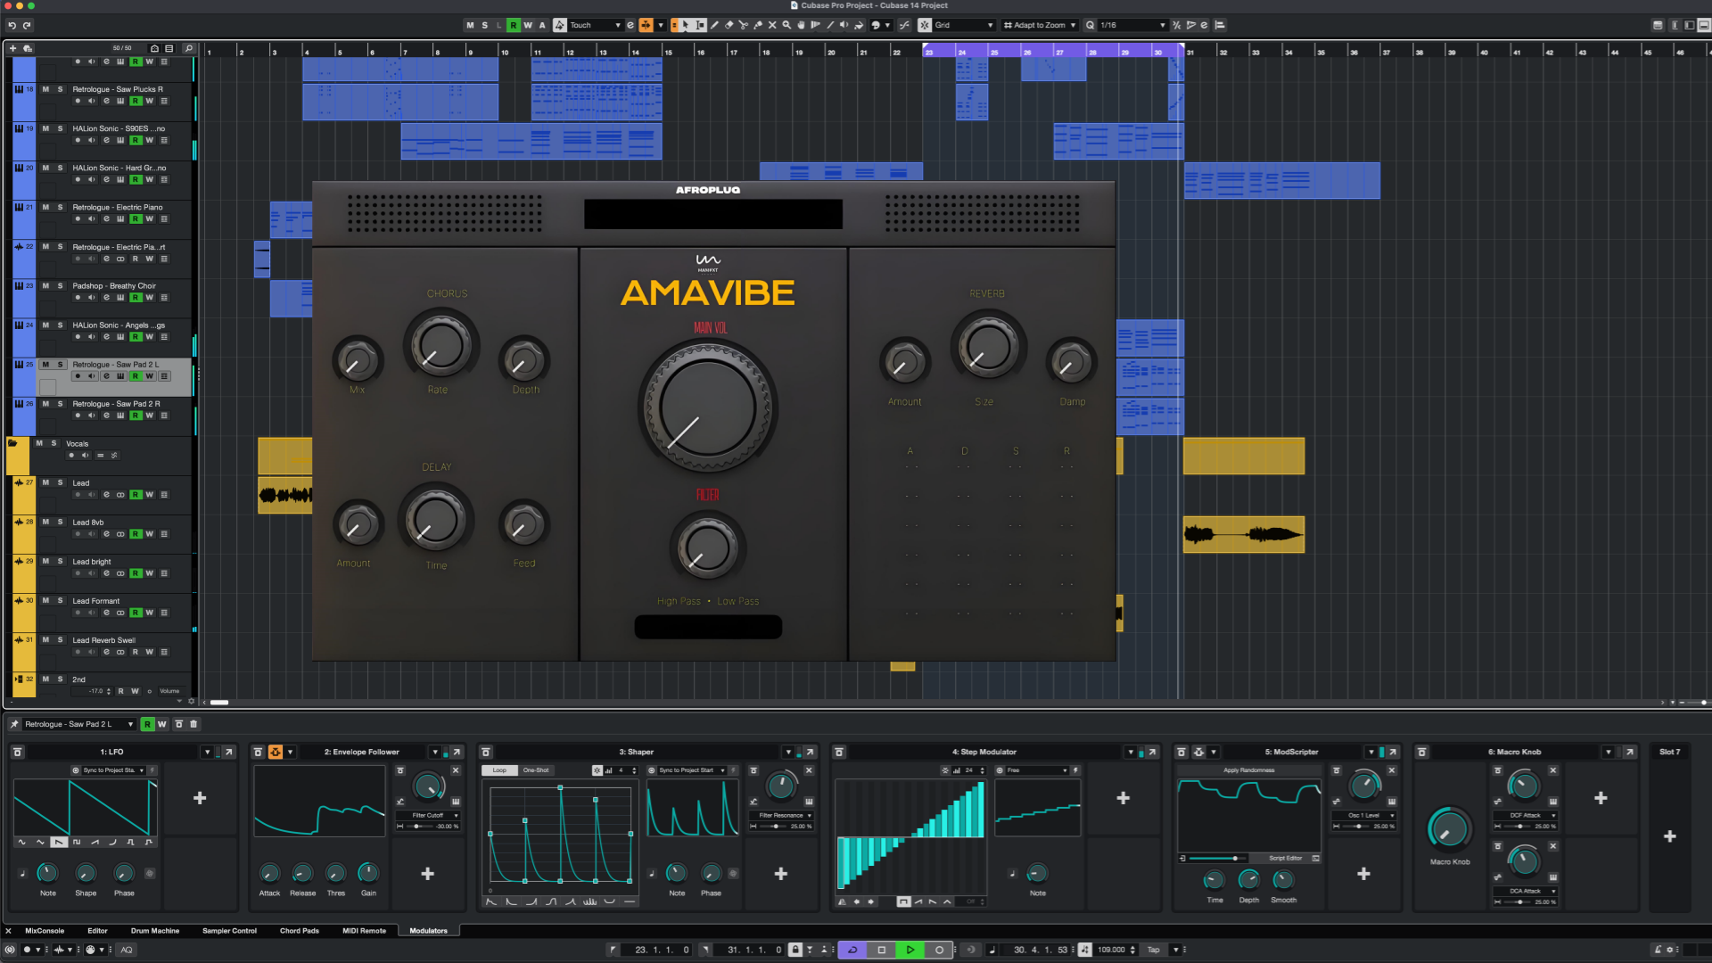Toggle the Cycle loop button in transport
The width and height of the screenshot is (1712, 963).
tap(852, 950)
